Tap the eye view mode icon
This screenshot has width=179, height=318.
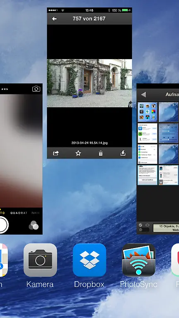[x=148, y=225]
